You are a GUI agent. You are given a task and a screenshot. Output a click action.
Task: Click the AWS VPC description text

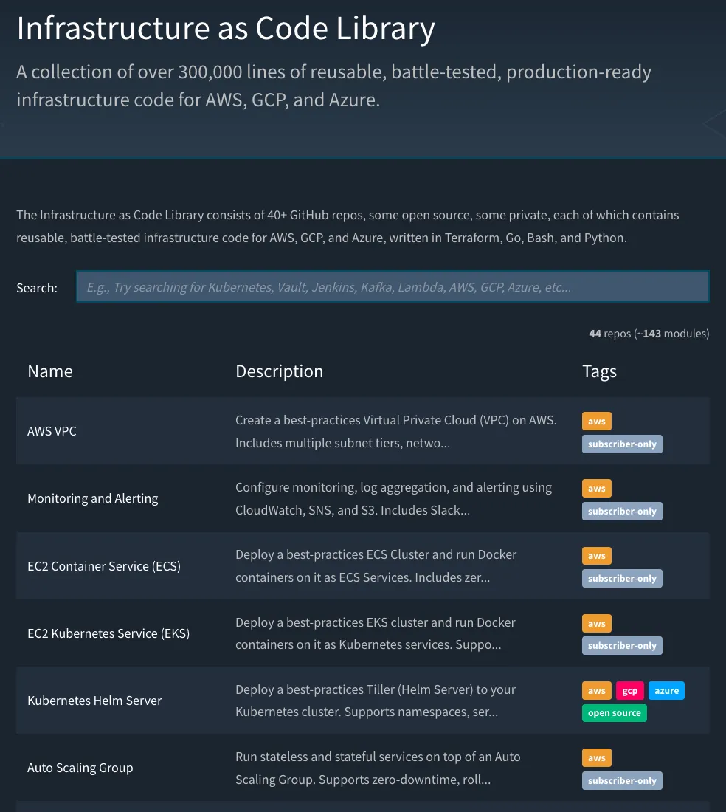(x=396, y=431)
